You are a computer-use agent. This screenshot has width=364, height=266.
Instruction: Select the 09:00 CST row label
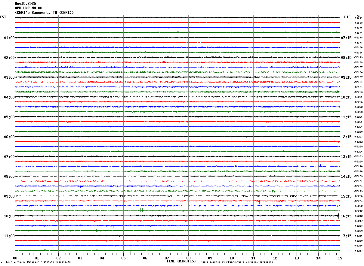pos(9,196)
